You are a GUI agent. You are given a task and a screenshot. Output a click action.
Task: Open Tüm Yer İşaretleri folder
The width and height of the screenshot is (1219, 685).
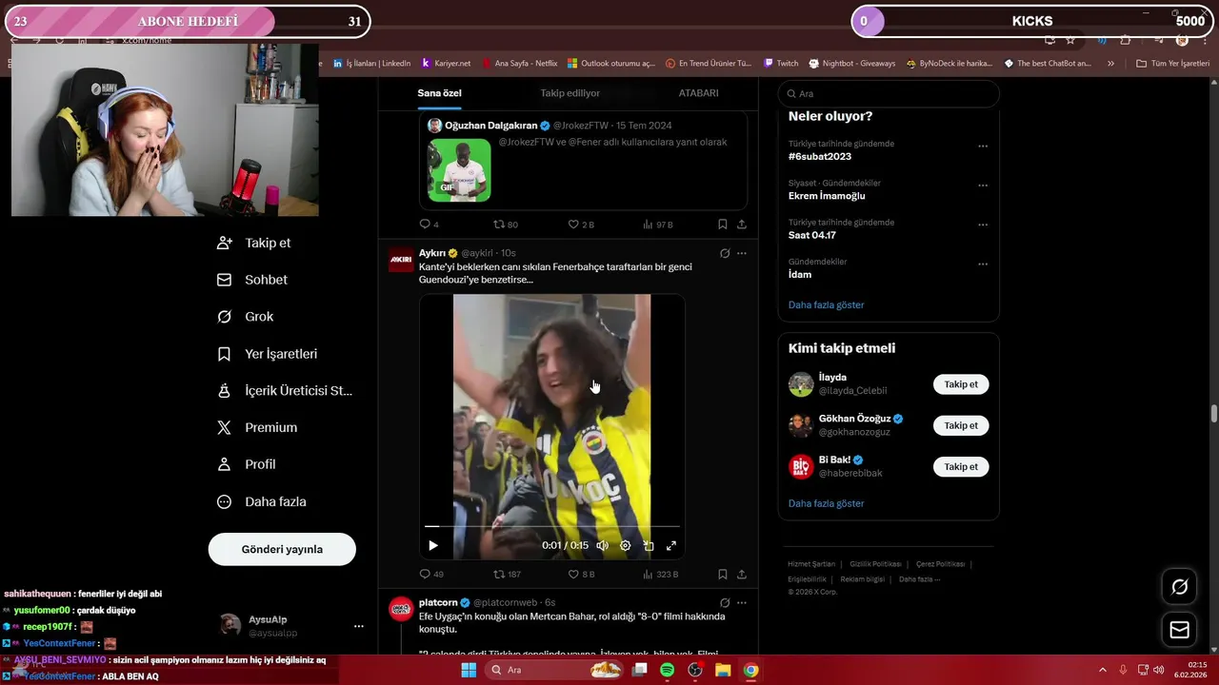(1172, 64)
